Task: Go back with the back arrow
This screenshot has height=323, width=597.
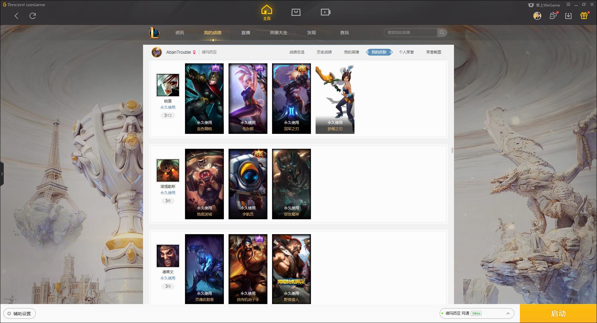Action: 16,16
